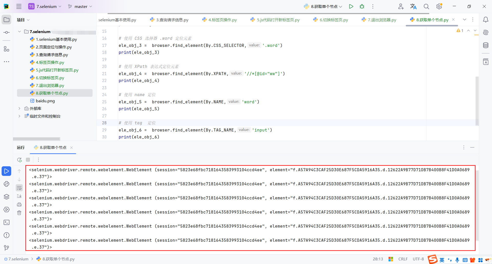Open the 7.selenium project dropdown
The image size is (492, 264).
point(45,6)
